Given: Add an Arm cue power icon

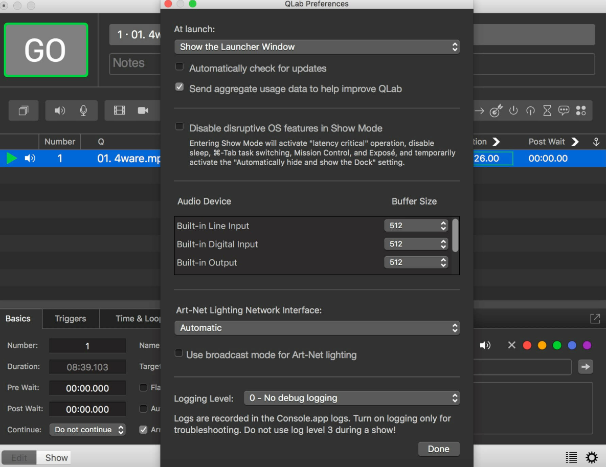Looking at the screenshot, I should point(513,110).
